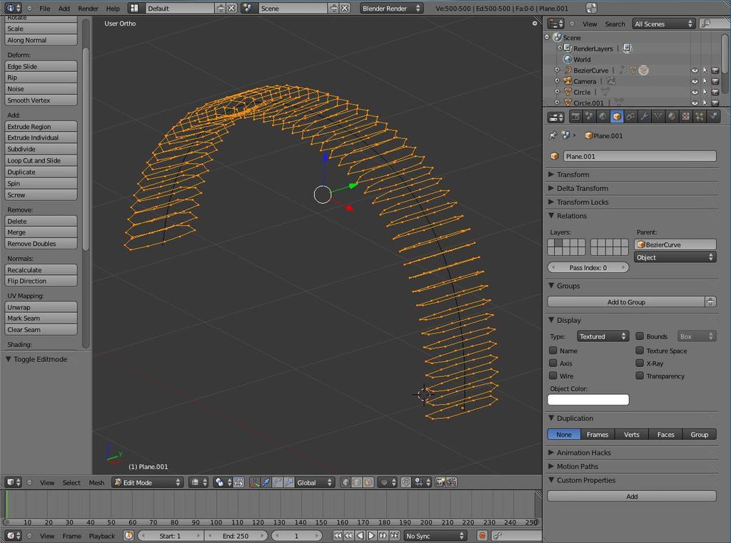Choose edge select mode icon
The height and width of the screenshot is (543, 731).
coord(357,482)
